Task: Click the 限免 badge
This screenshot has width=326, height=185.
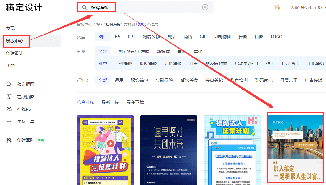Action: [40, 140]
